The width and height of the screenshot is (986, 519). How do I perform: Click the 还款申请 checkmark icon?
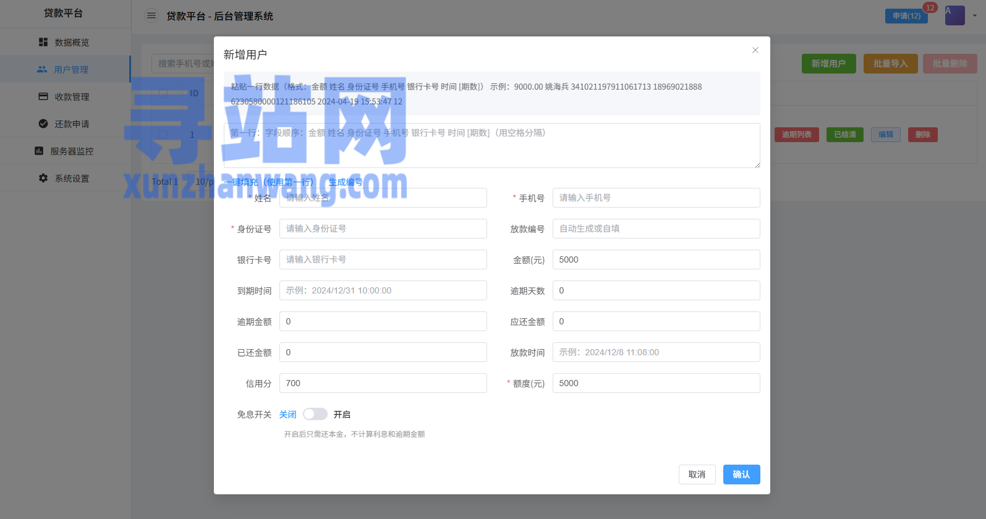(43, 124)
